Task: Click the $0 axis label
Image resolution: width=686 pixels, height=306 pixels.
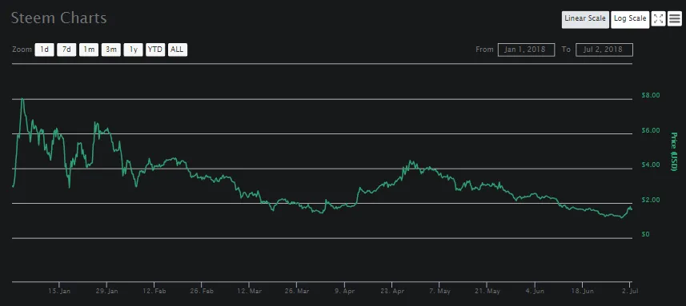Action: [x=645, y=234]
